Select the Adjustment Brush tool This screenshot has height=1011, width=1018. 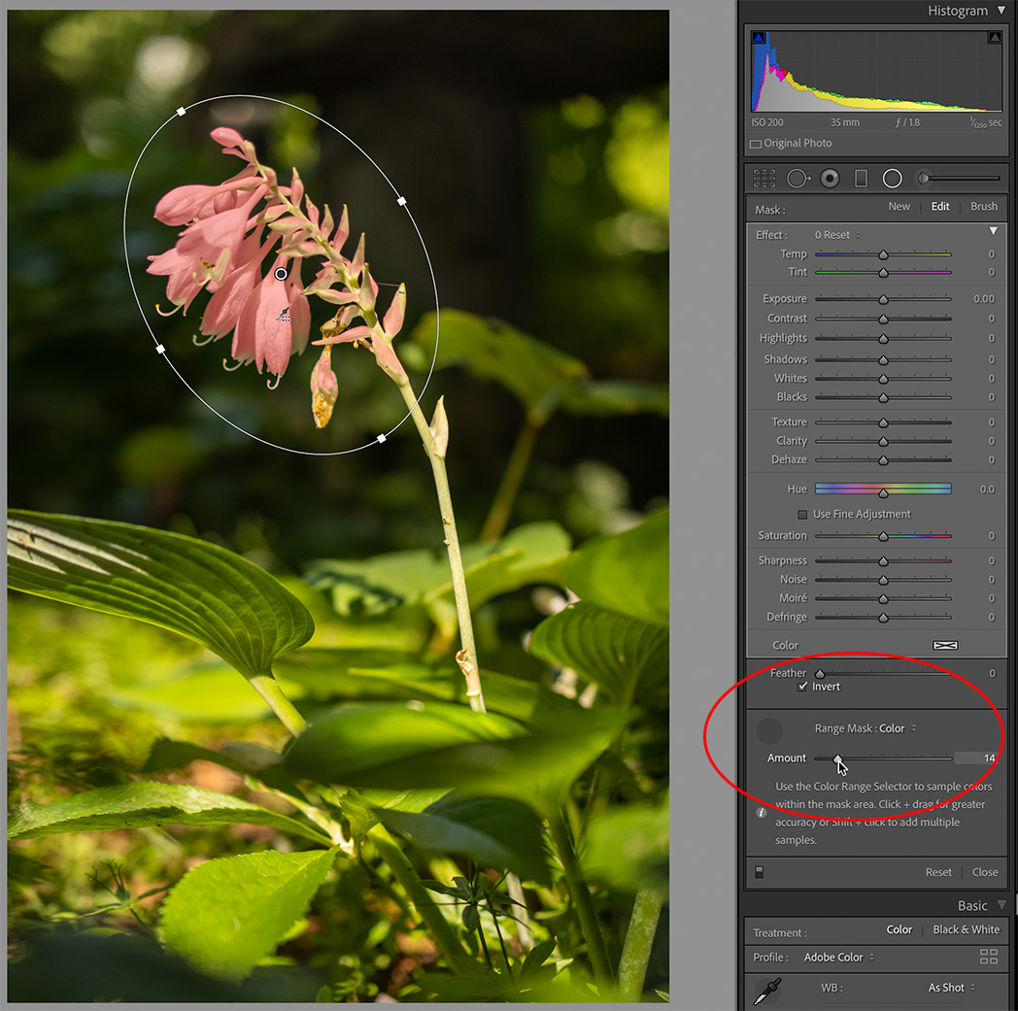click(923, 178)
